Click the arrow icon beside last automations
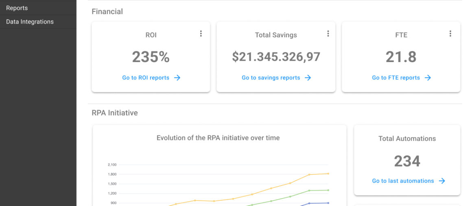This screenshot has width=476, height=206. (442, 181)
